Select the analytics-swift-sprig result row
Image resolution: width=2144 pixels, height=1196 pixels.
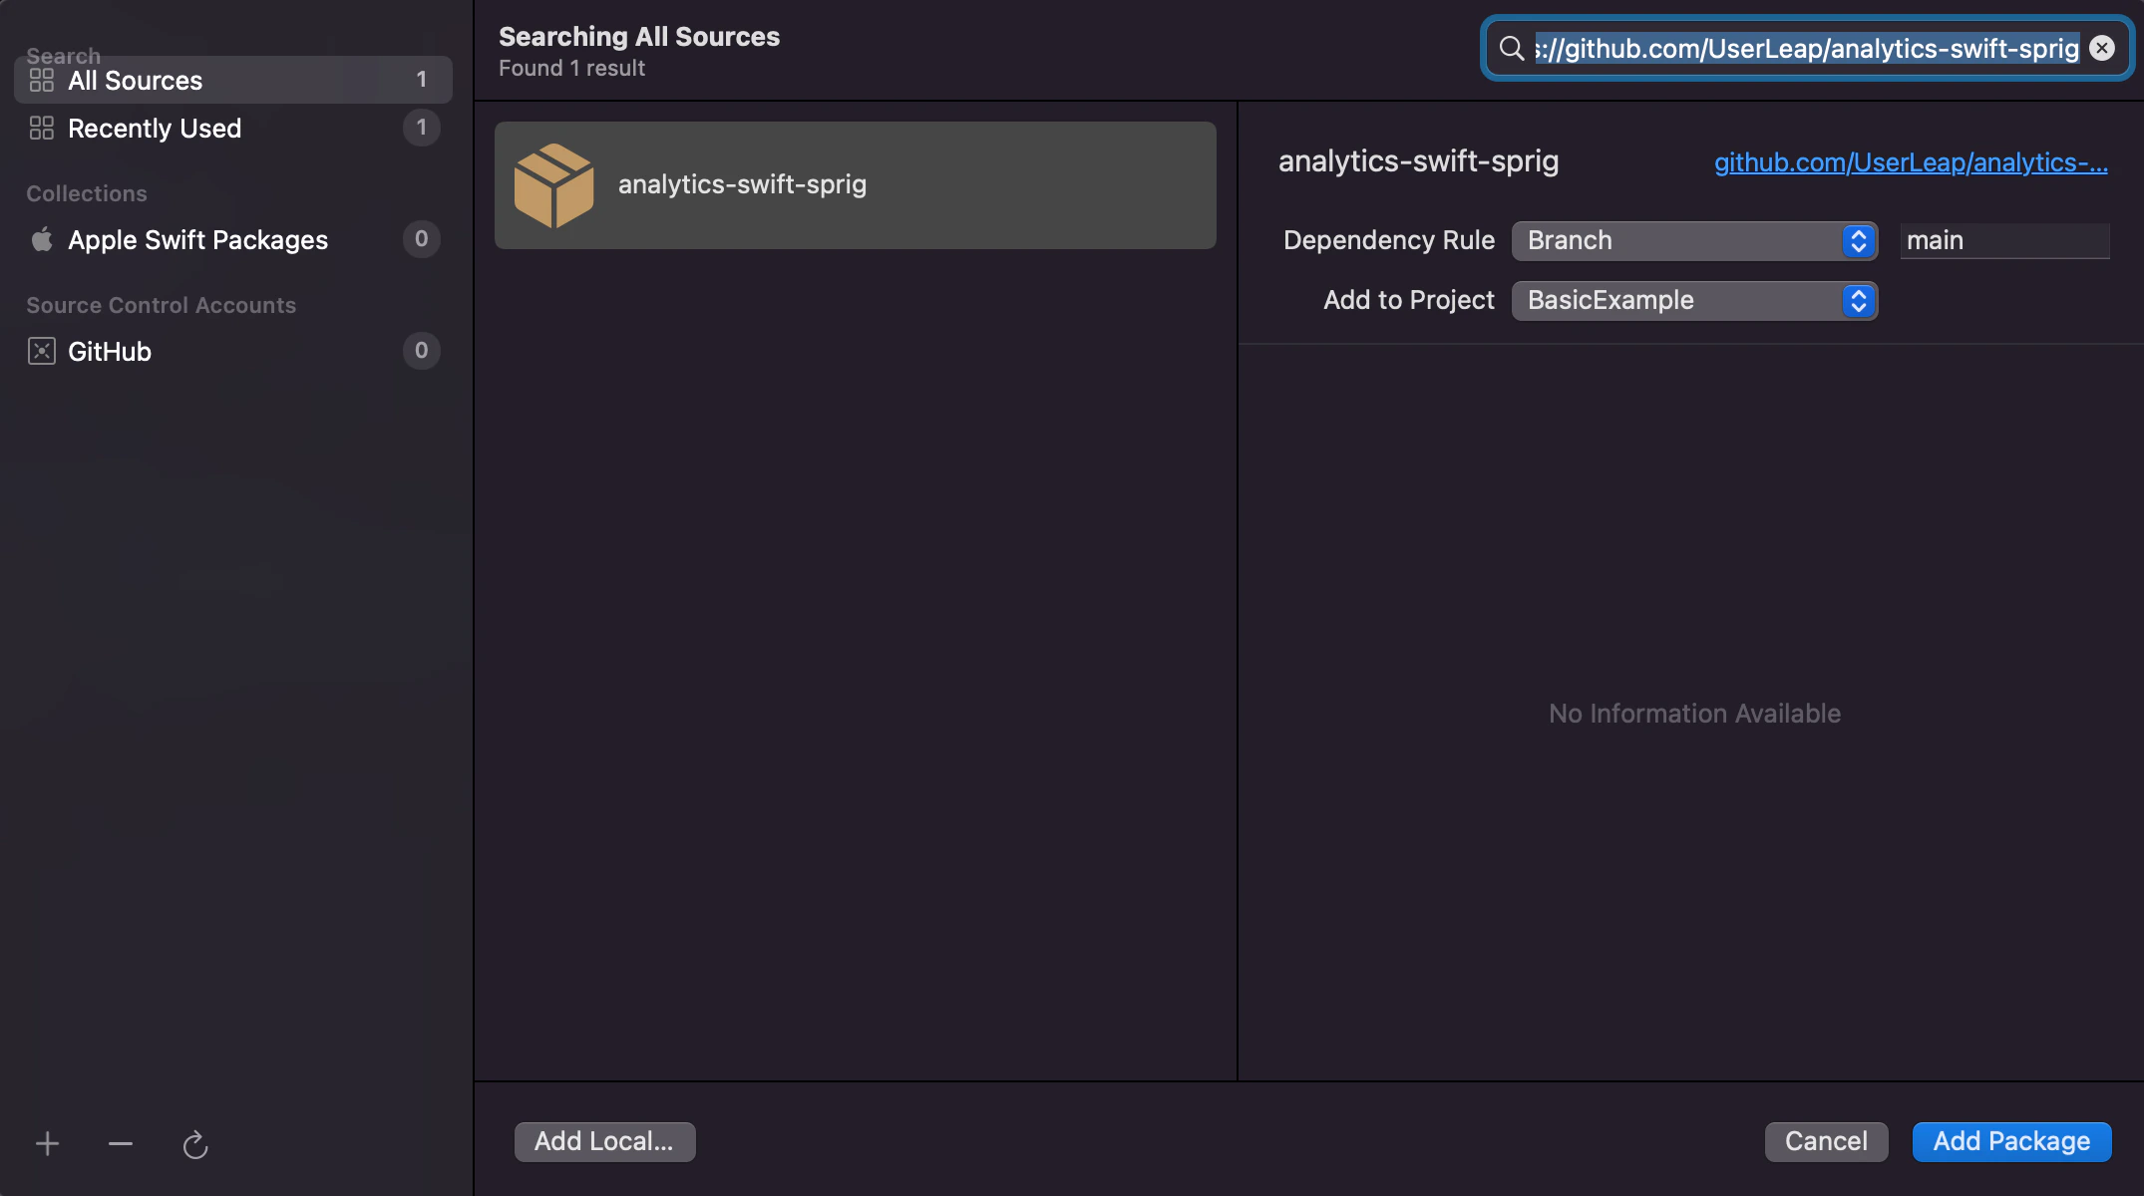tap(856, 185)
